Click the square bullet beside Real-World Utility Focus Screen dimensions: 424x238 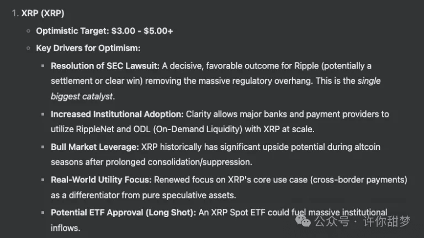click(x=43, y=180)
